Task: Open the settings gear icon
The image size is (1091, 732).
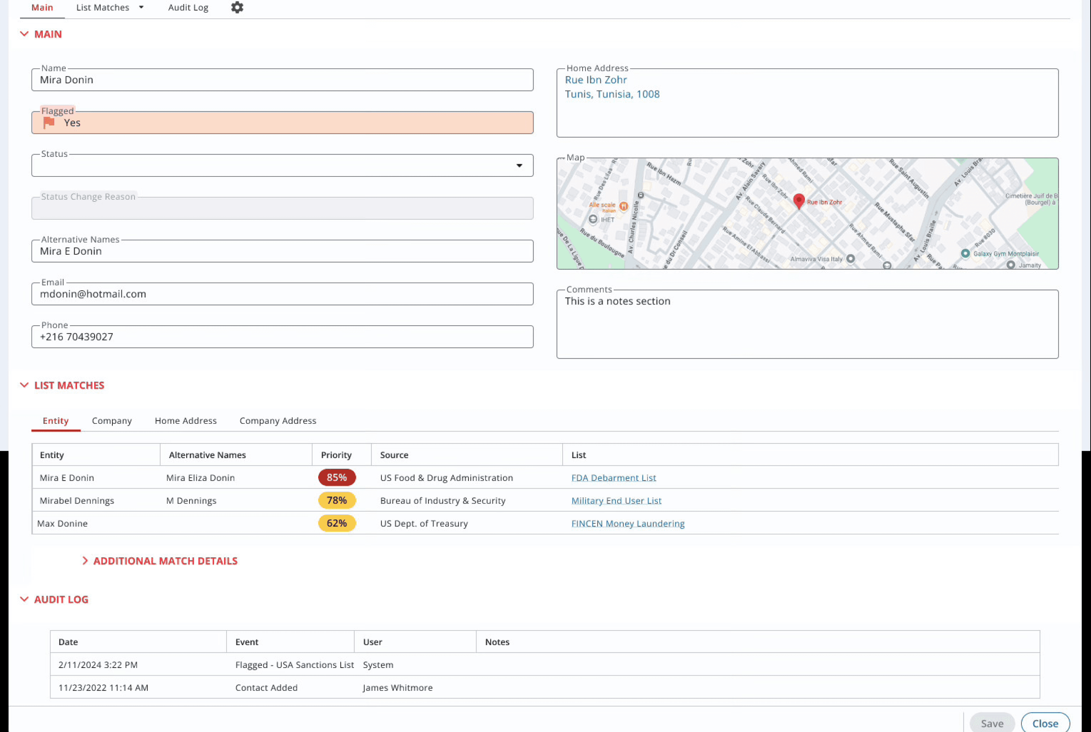Action: [237, 8]
